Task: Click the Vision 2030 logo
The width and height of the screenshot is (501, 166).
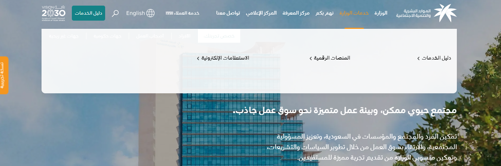Action: point(54,13)
